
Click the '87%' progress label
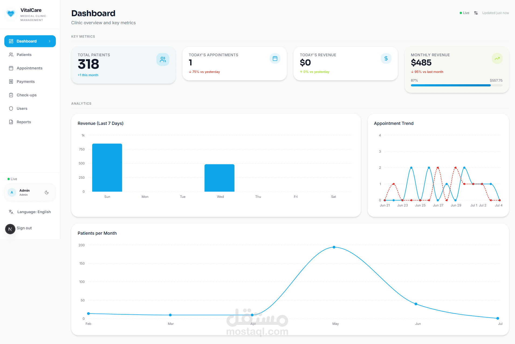tap(414, 80)
